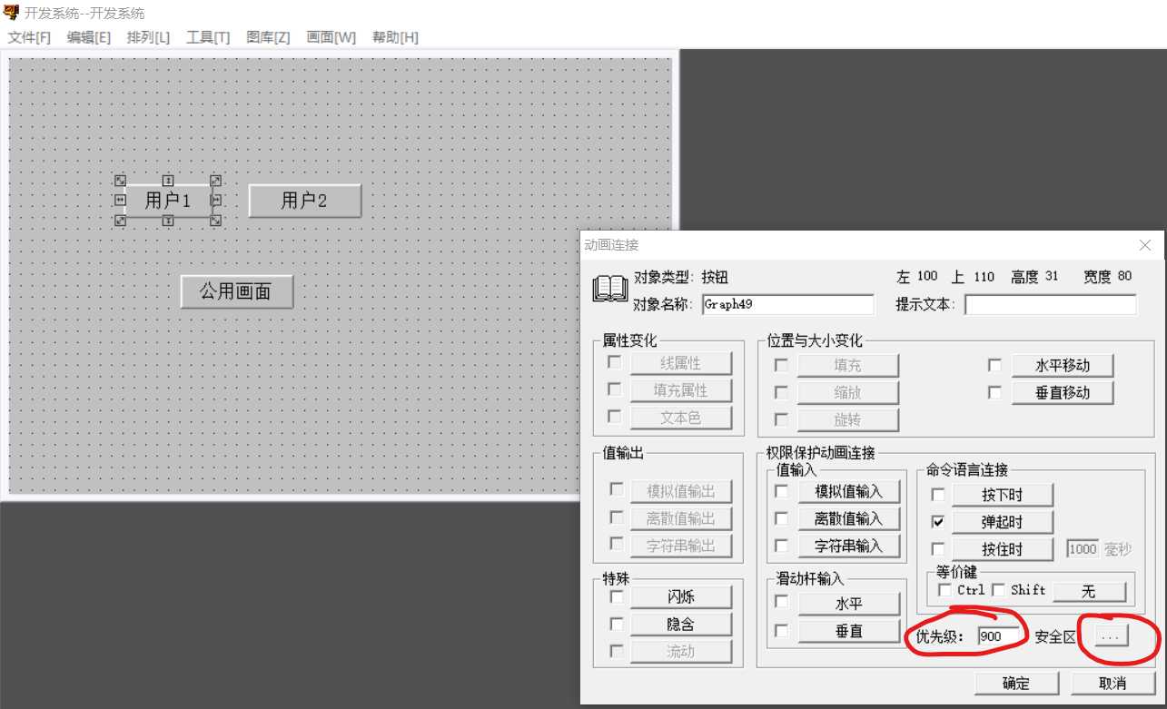Open the 按下时 command script button

click(1003, 495)
